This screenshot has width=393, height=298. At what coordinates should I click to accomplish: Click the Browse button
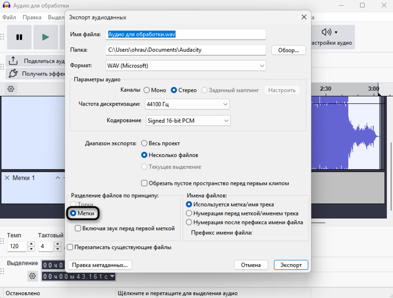point(289,50)
